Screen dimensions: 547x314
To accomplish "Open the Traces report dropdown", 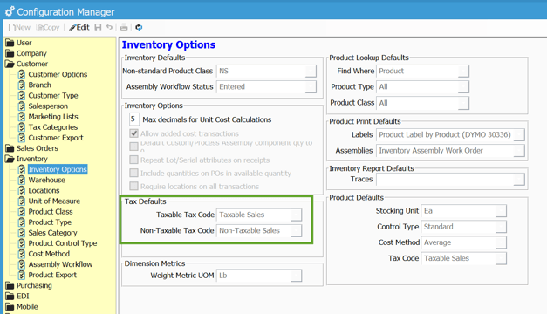I will (x=519, y=180).
